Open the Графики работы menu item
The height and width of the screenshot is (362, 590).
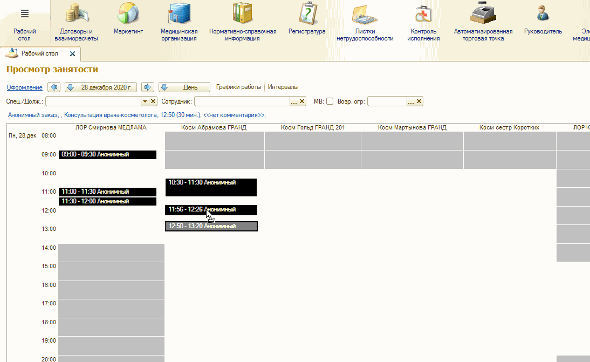tap(238, 87)
